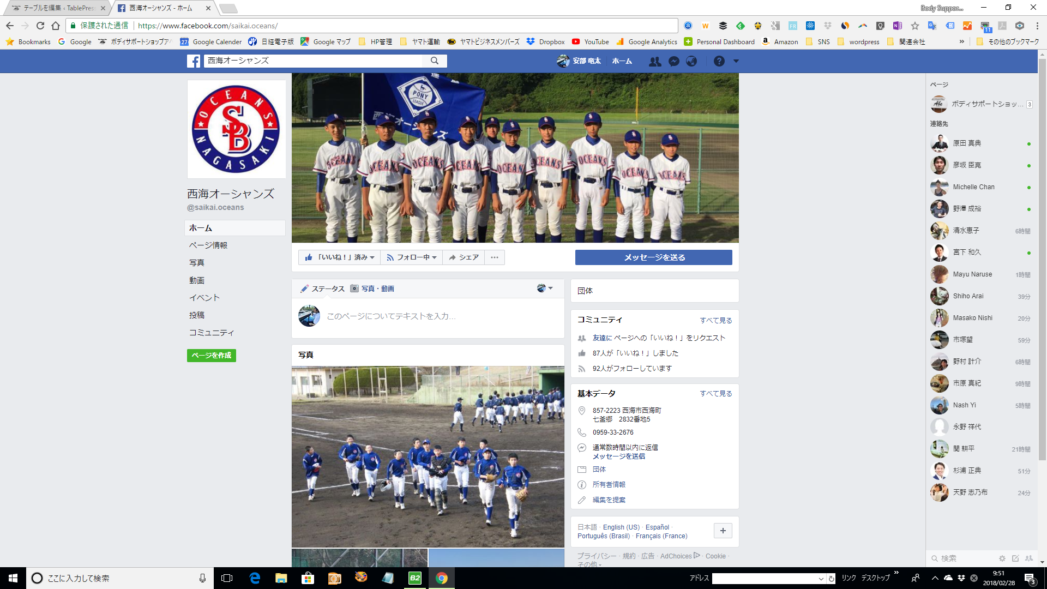Screen dimensions: 1047x589
Task: Open the help question mark icon
Action: [719, 61]
